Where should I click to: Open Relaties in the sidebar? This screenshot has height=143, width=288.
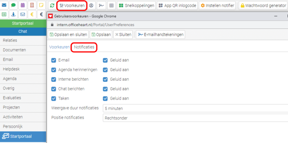[23, 40]
